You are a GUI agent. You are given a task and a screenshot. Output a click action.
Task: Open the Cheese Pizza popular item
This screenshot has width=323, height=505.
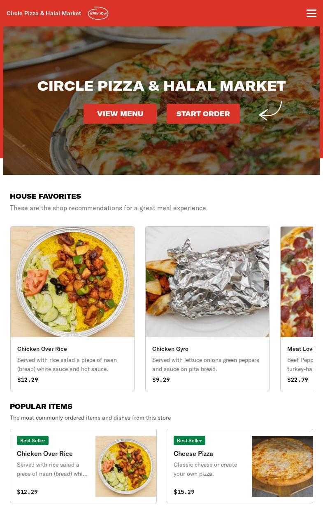point(240,466)
